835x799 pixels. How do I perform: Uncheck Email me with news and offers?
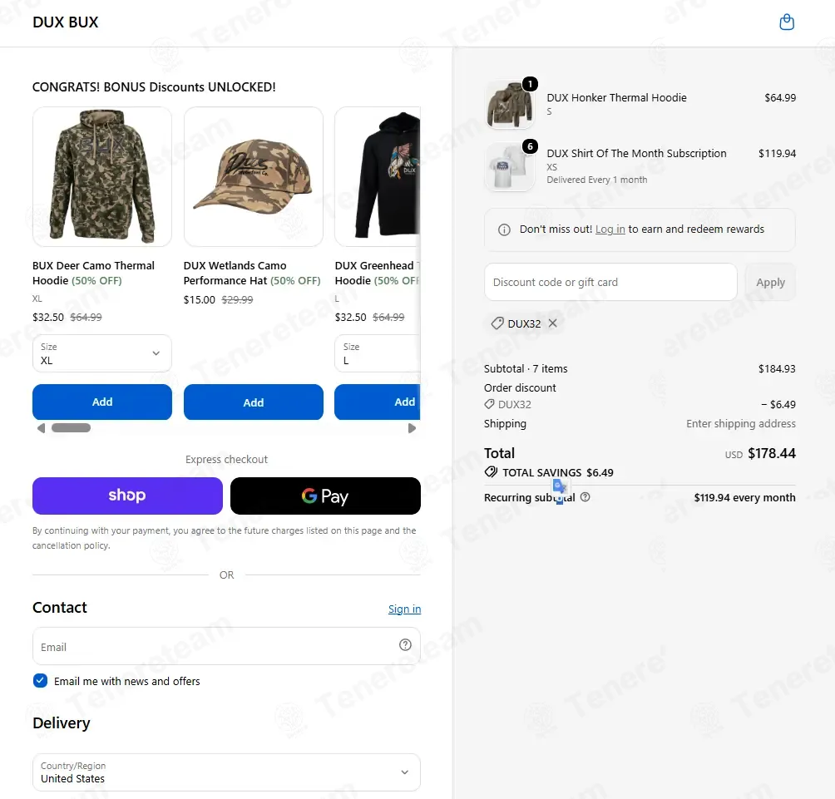pyautogui.click(x=40, y=681)
